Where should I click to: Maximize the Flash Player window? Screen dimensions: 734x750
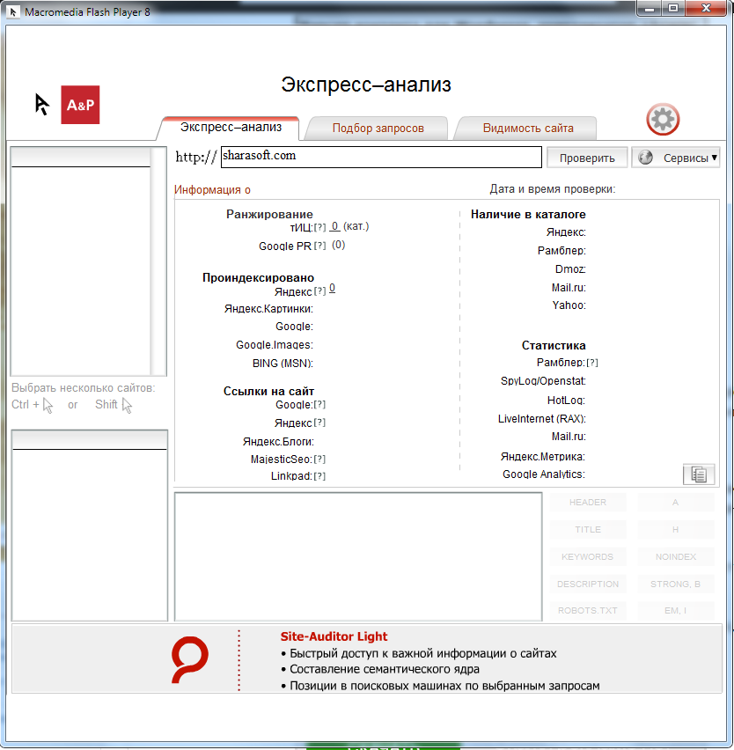tap(673, 8)
